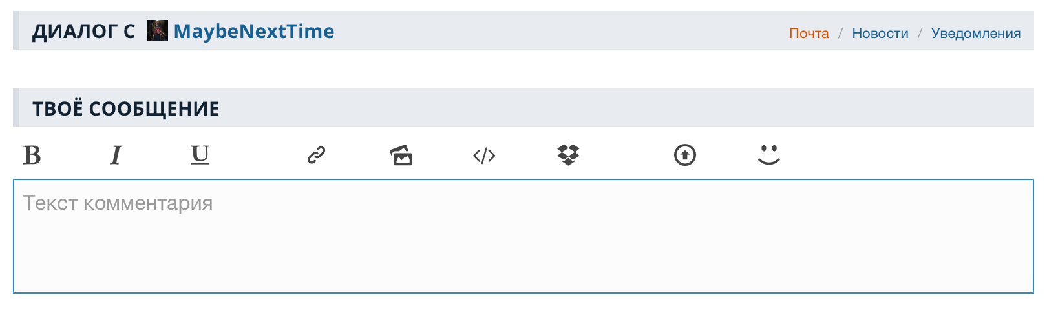Insert an image using the picture icon
This screenshot has height=313, width=1047.
(x=401, y=155)
